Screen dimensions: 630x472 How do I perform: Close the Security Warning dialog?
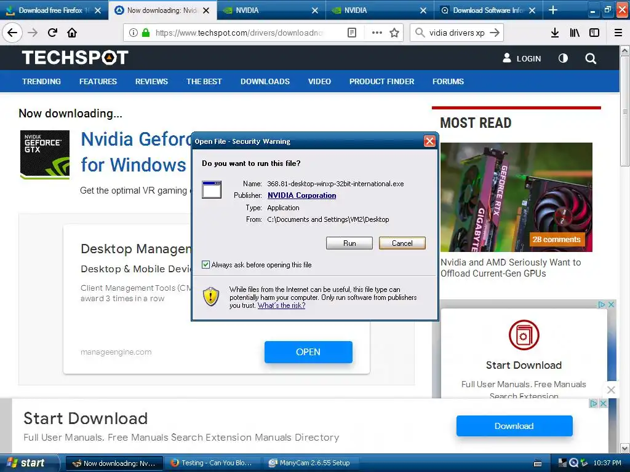coord(429,141)
